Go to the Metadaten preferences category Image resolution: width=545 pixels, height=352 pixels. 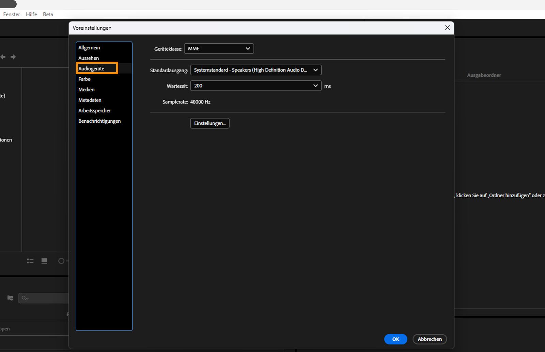point(104,100)
